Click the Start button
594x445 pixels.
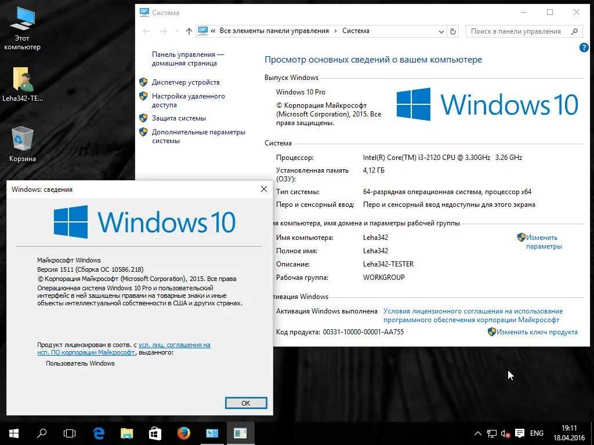tap(13, 433)
